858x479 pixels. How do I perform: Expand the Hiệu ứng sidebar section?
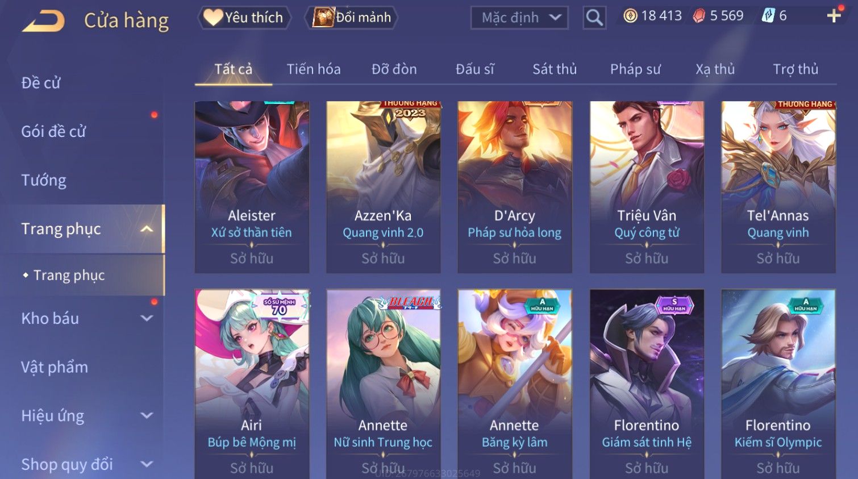coord(147,415)
